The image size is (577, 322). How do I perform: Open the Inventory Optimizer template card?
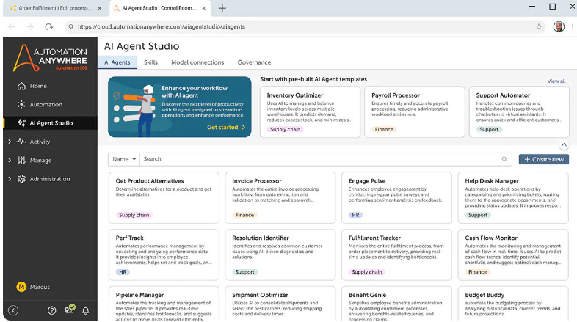(x=310, y=112)
